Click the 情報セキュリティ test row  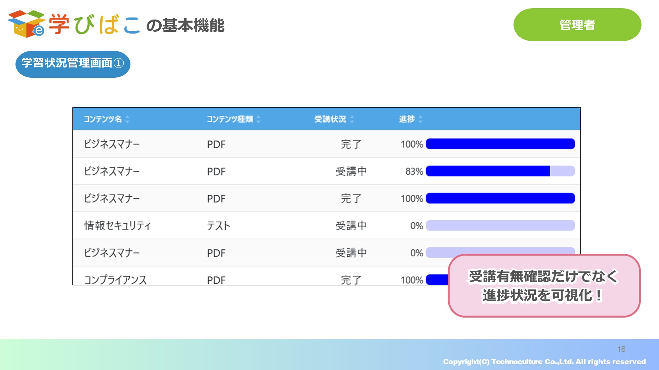240,225
